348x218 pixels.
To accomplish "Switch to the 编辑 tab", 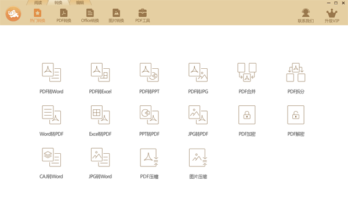I will (80, 3).
